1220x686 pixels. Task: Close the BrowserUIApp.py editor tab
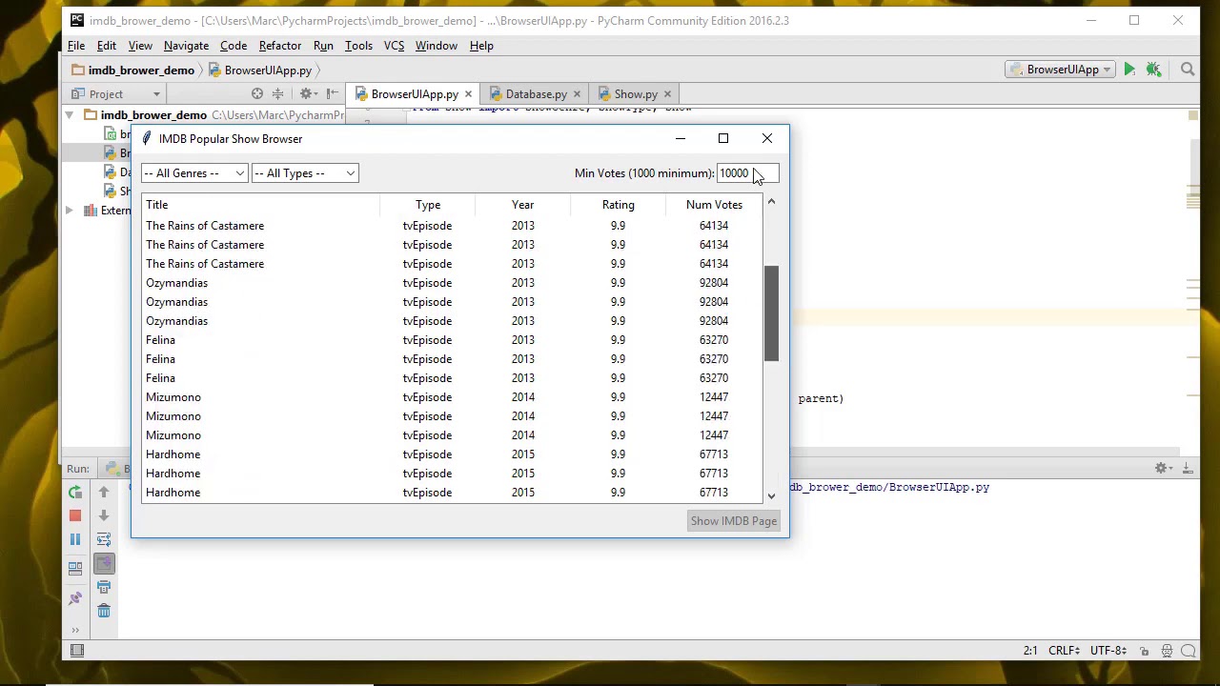[x=468, y=94]
